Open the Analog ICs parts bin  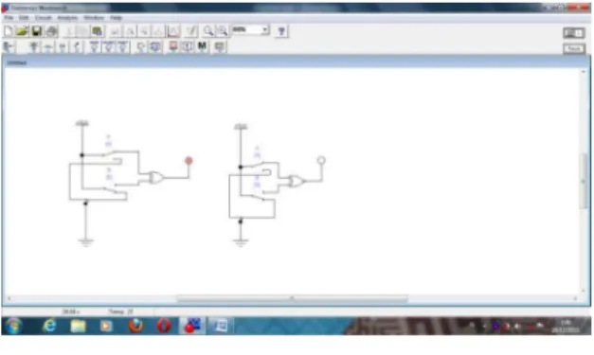point(95,47)
